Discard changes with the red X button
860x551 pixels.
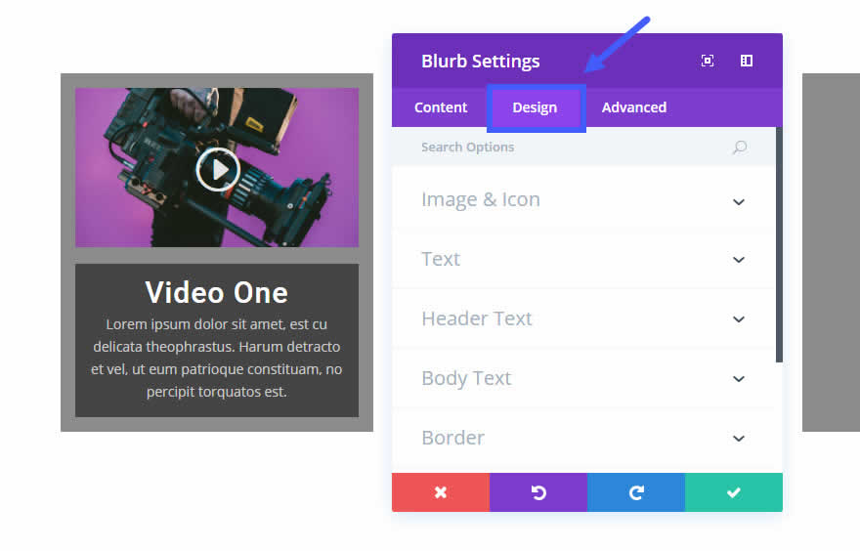tap(441, 492)
